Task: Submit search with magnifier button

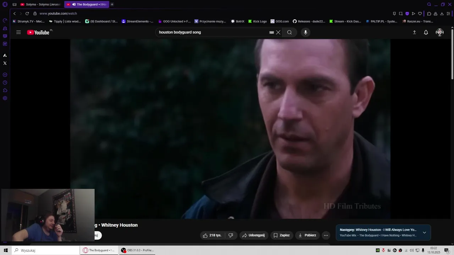Action: point(289,32)
